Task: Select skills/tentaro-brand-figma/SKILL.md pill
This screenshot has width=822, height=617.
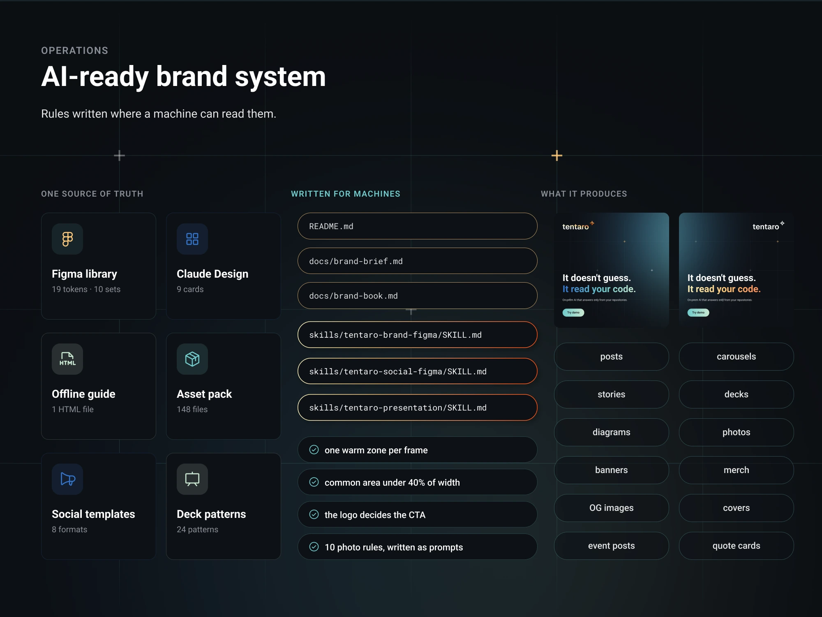Action: [418, 335]
